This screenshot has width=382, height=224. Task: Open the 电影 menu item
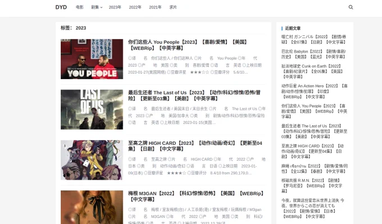pos(79,7)
